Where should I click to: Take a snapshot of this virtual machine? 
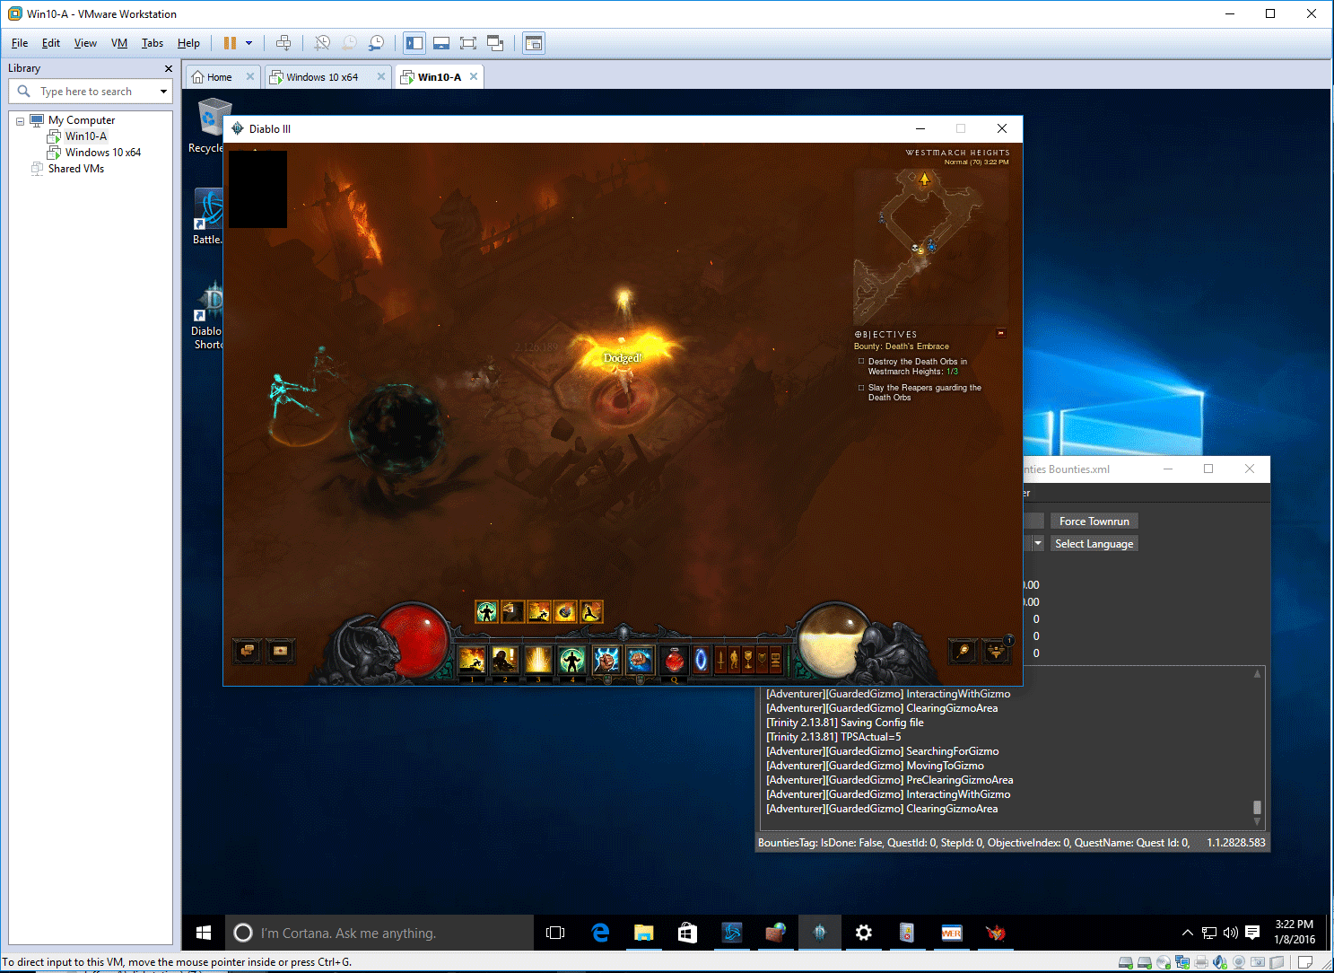pos(322,43)
